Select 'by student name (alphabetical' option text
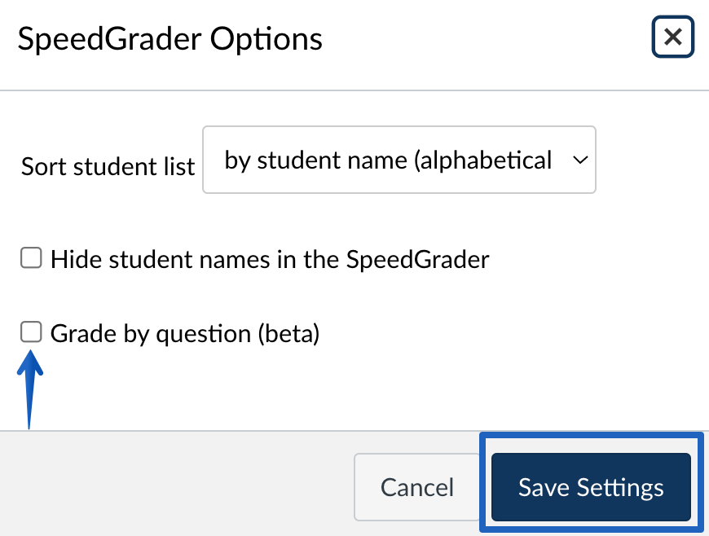Screen dimensions: 709x536 (388, 160)
